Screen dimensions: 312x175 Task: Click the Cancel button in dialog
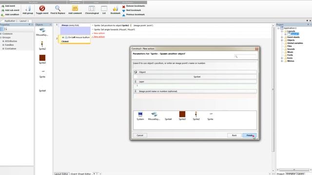tap(140, 135)
